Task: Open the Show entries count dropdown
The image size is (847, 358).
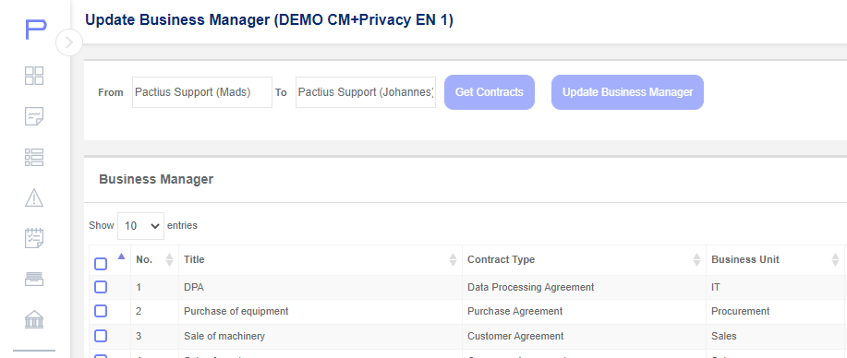Action: click(140, 226)
